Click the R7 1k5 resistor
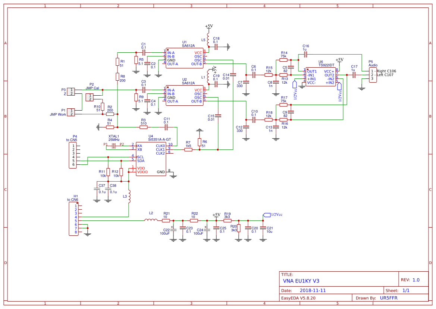Viewport: 436px width, 309px height. (188, 149)
